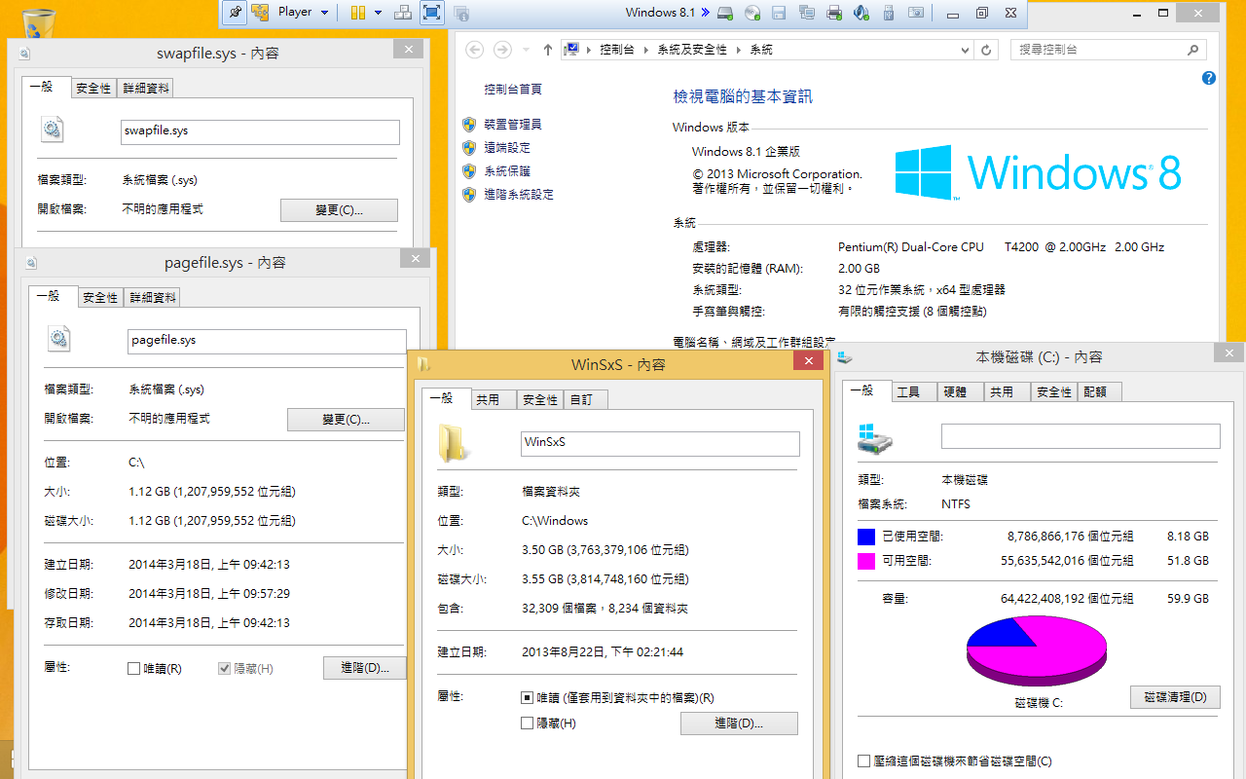This screenshot has height=779, width=1246.
Task: Toggle 唯讀(R) checkbox in pagefile.sys properties
Action: point(134,669)
